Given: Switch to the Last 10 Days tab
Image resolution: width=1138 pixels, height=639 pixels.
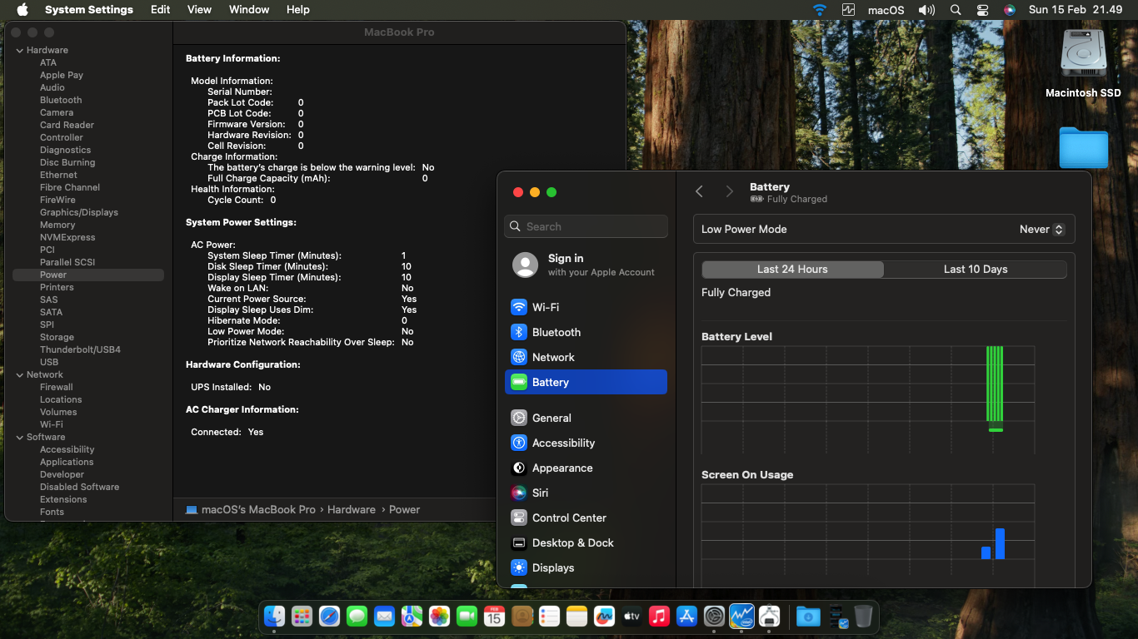Looking at the screenshot, I should 976,270.
